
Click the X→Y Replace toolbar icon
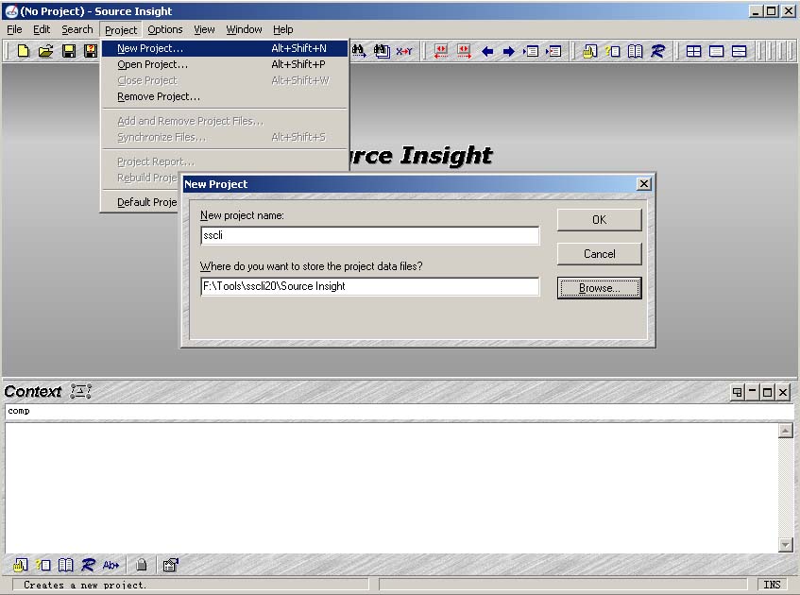[x=404, y=51]
